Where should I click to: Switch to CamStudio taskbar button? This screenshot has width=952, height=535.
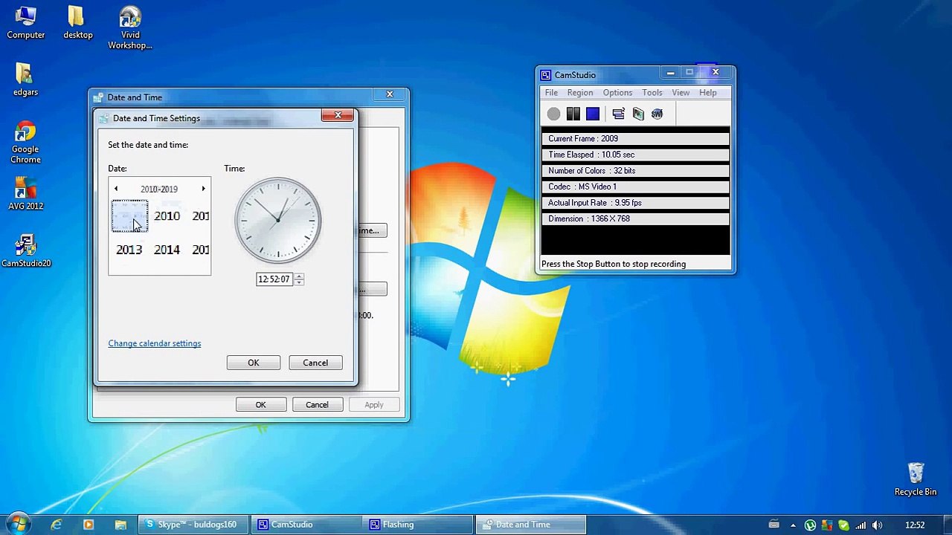(x=306, y=525)
